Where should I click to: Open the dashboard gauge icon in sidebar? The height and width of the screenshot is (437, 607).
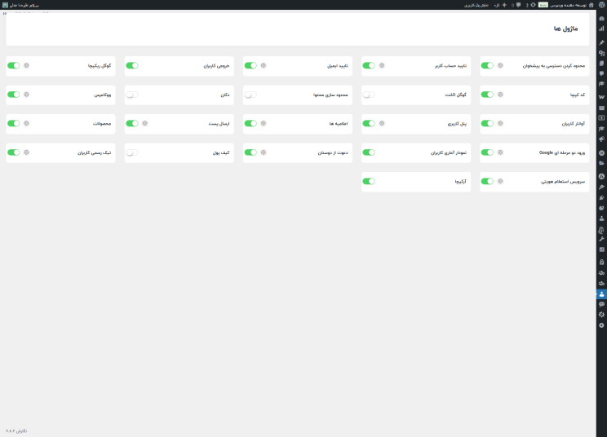pos(601,19)
